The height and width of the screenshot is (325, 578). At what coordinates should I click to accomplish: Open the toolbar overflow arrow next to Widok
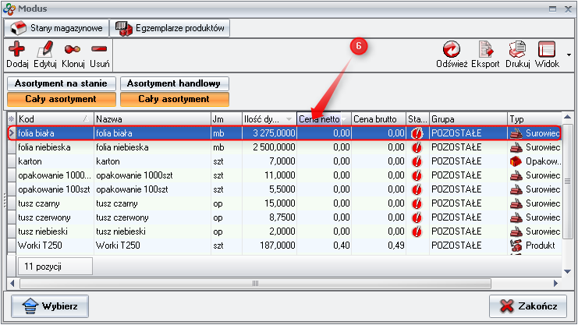[569, 55]
